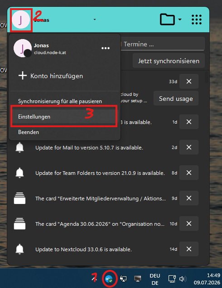Click the Nextcloud tray icon in taskbar
The width and height of the screenshot is (222, 288).
pyautogui.click(x=109, y=279)
